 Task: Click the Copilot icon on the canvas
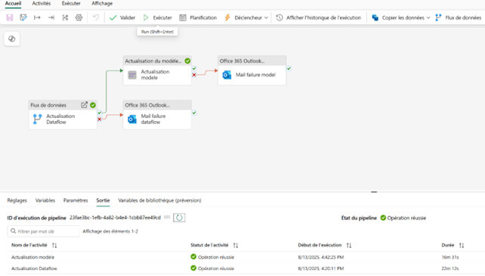(x=12, y=39)
